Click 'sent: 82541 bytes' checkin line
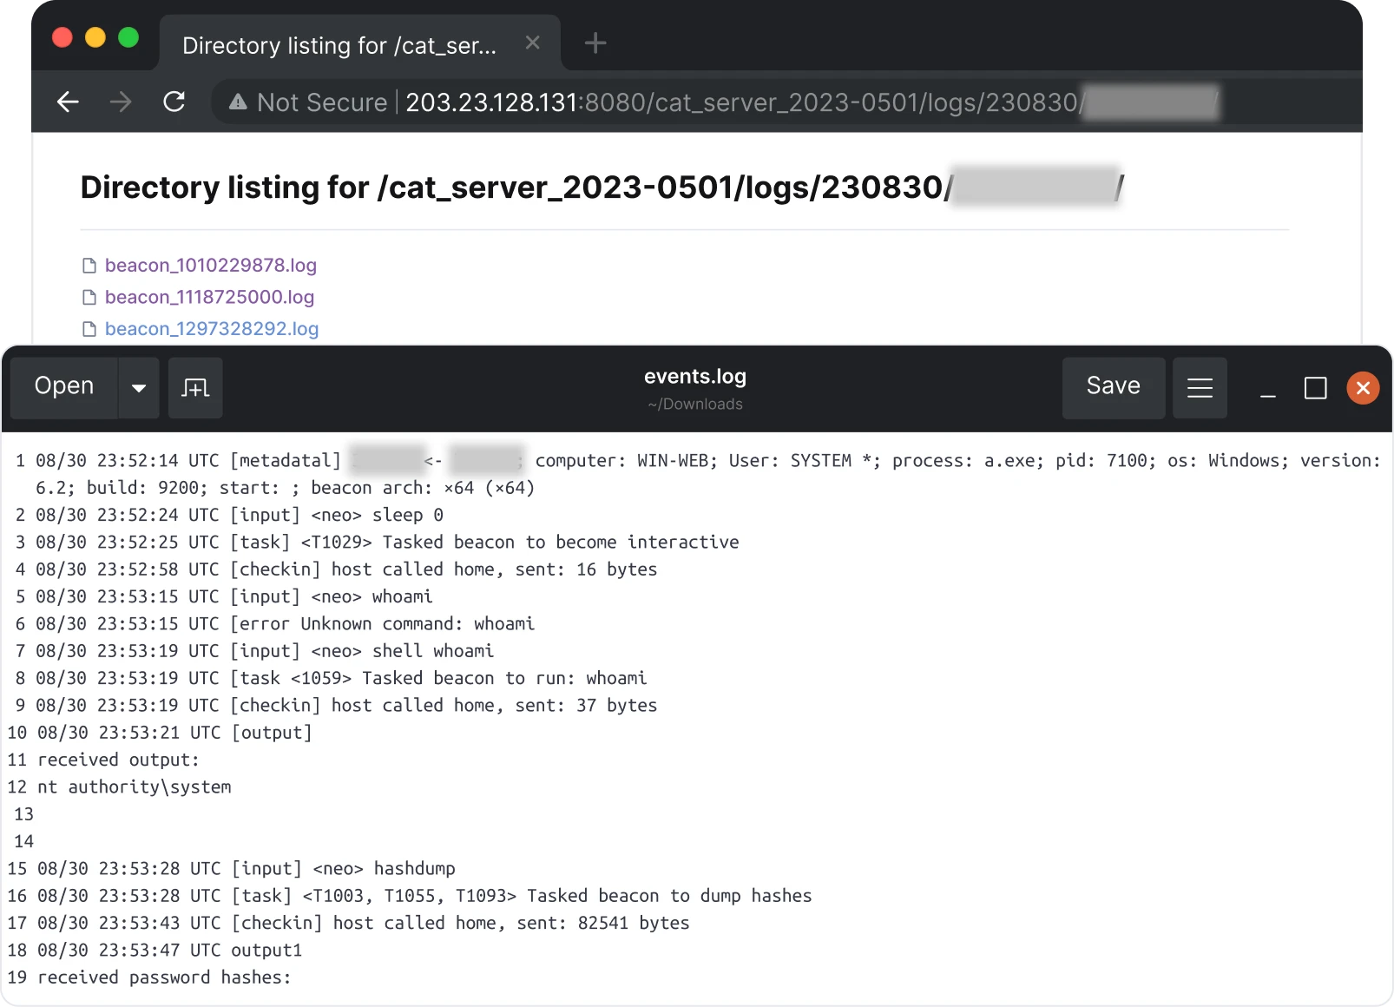1394x1007 pixels. click(x=603, y=923)
